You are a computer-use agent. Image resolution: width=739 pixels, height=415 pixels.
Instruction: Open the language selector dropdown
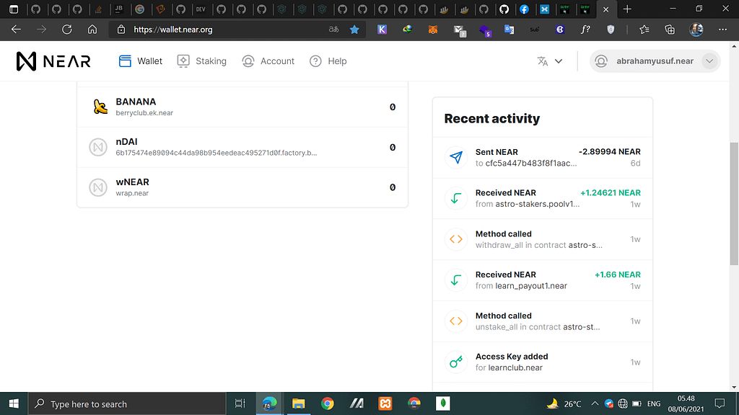point(550,61)
